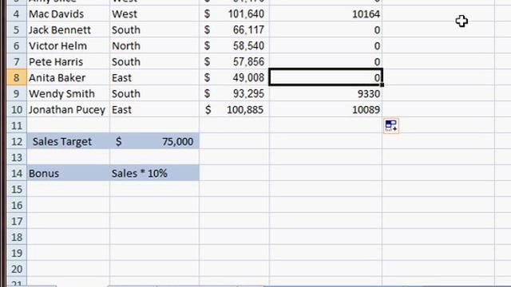Screen dimensions: 511x287
Task: Select row header 12
Action: [17, 142]
